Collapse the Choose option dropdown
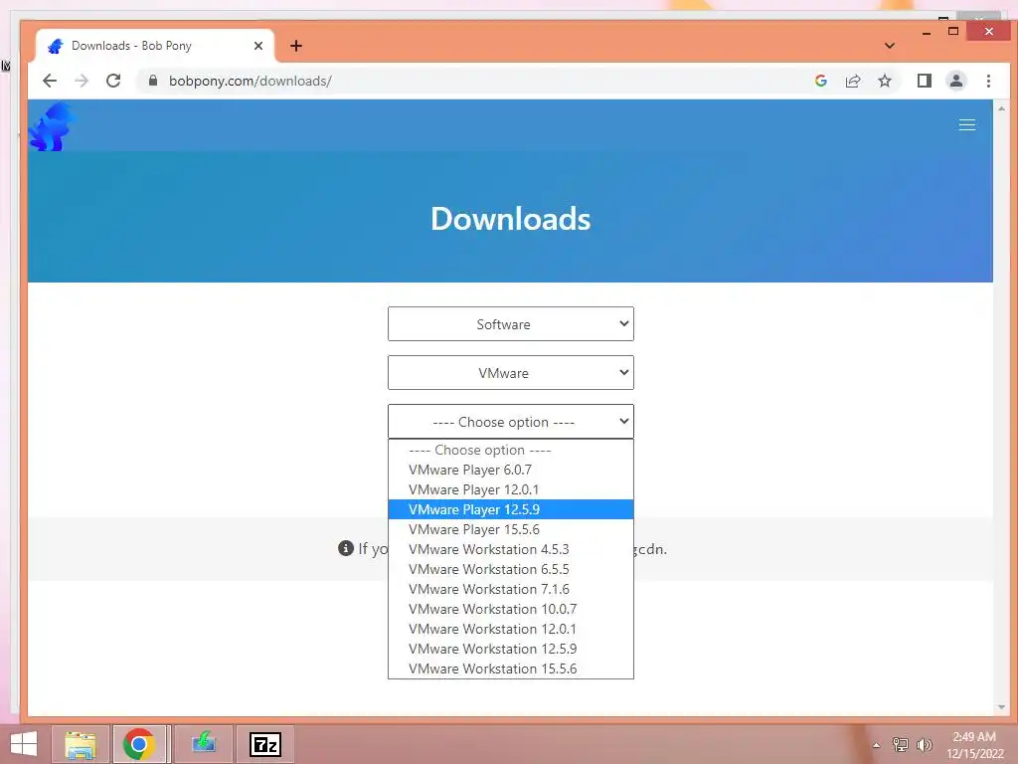The height and width of the screenshot is (764, 1018). pos(511,422)
